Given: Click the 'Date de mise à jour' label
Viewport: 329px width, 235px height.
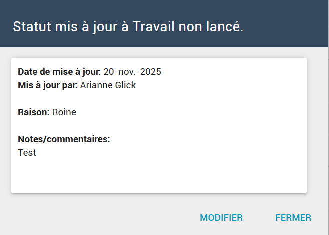Looking at the screenshot, I should pyautogui.click(x=59, y=72).
